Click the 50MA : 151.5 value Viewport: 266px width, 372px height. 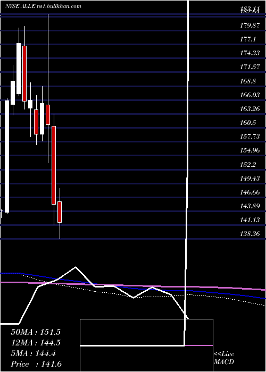pyautogui.click(x=36, y=332)
